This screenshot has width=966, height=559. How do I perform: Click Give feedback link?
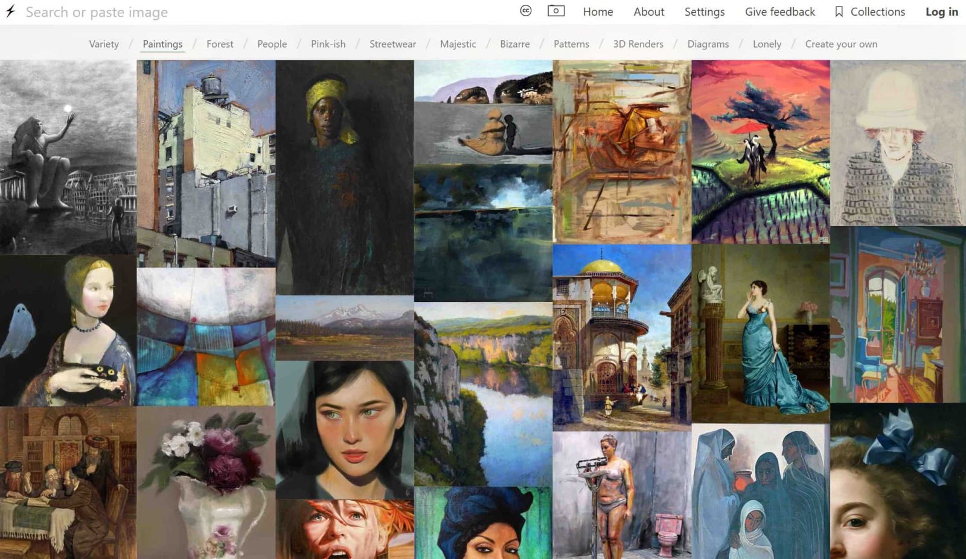click(x=779, y=12)
